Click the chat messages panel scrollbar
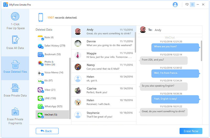 201,51
